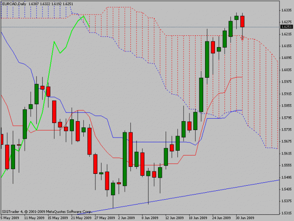Click the 27 May 2009 date label
The image size is (294, 221).
[104, 218]
